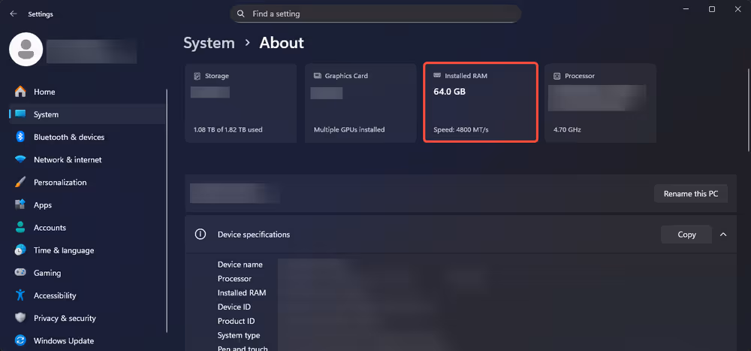Open the Storage info card

click(x=240, y=103)
